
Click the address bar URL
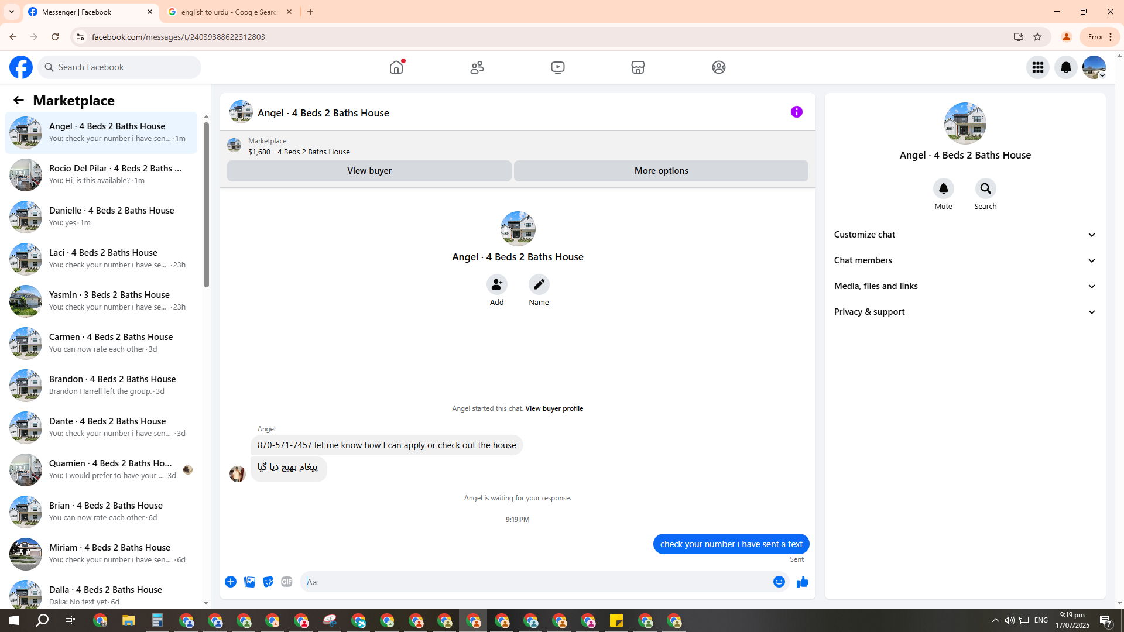click(x=178, y=37)
